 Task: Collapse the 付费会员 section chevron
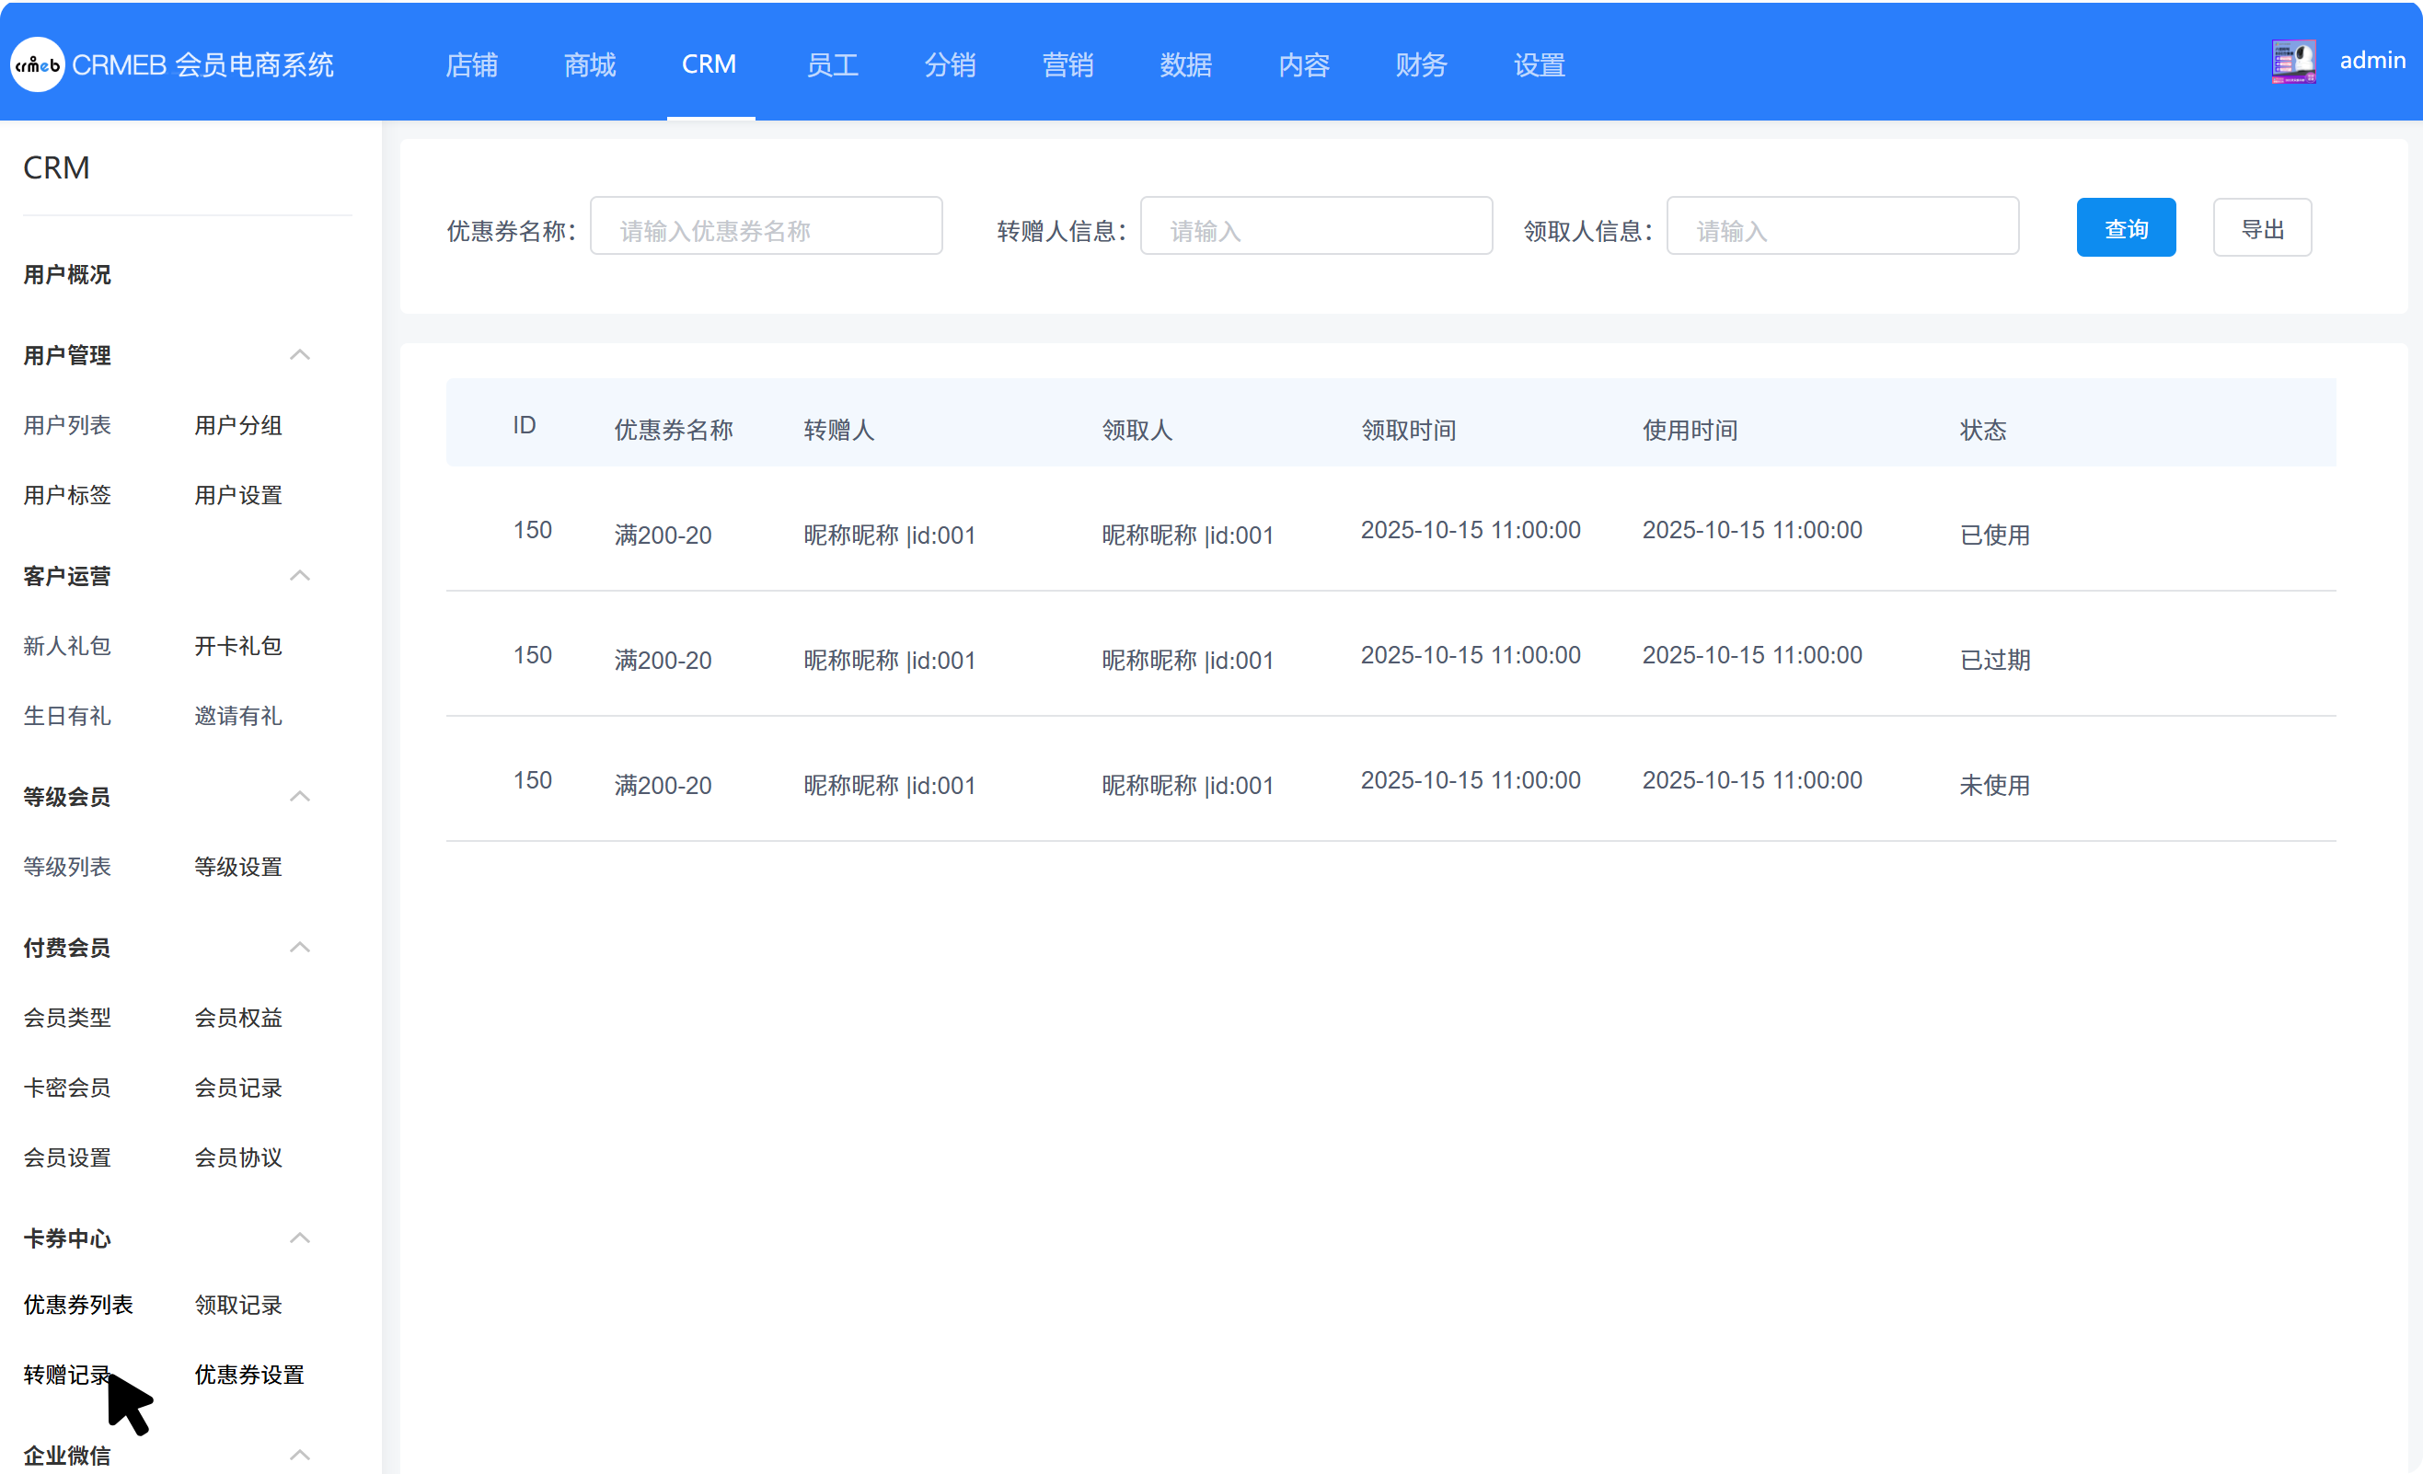click(300, 947)
